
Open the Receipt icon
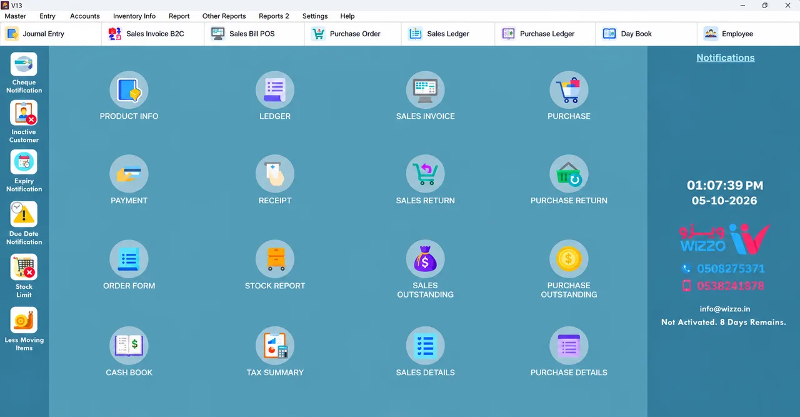pos(275,174)
